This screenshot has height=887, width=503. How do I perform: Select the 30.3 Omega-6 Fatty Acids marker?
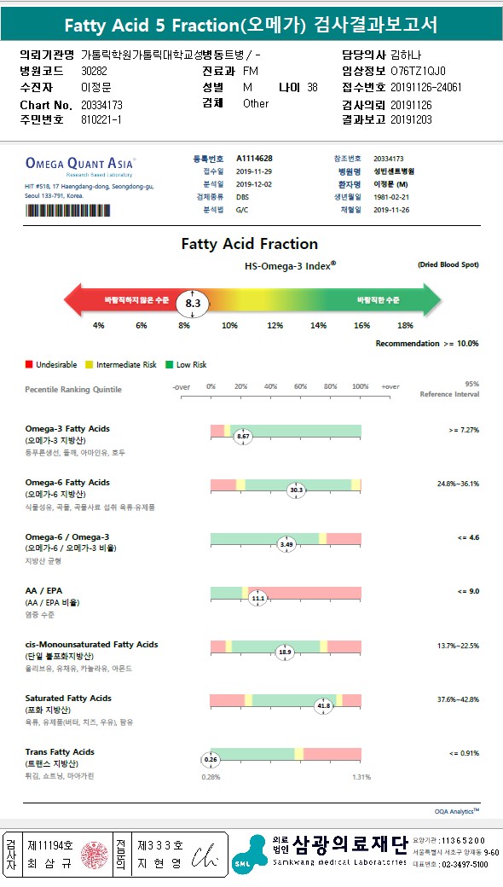click(x=296, y=490)
